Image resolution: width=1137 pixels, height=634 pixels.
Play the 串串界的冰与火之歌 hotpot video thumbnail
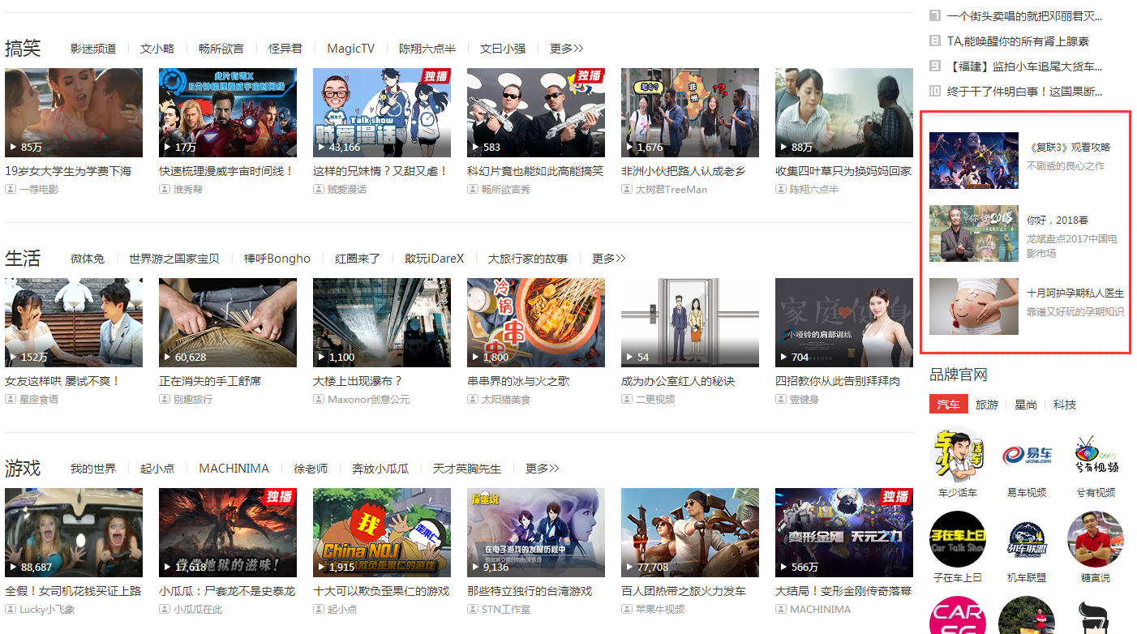pyautogui.click(x=535, y=323)
